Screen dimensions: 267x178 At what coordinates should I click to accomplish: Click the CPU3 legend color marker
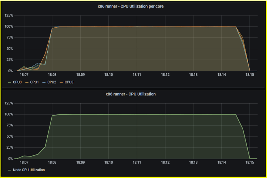[62, 83]
